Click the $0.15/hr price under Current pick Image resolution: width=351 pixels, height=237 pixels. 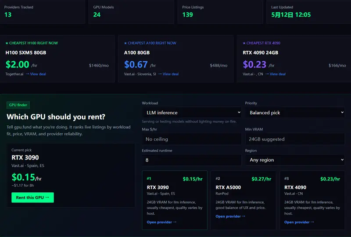pos(26,177)
